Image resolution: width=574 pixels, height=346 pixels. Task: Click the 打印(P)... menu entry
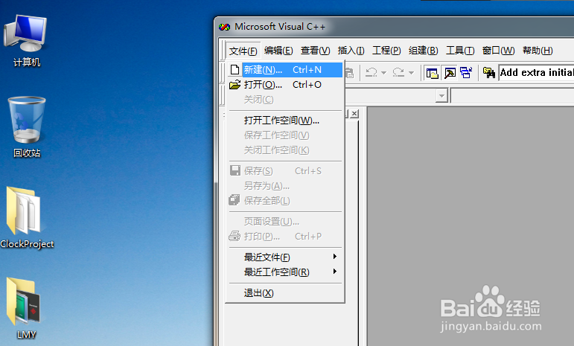(285, 237)
